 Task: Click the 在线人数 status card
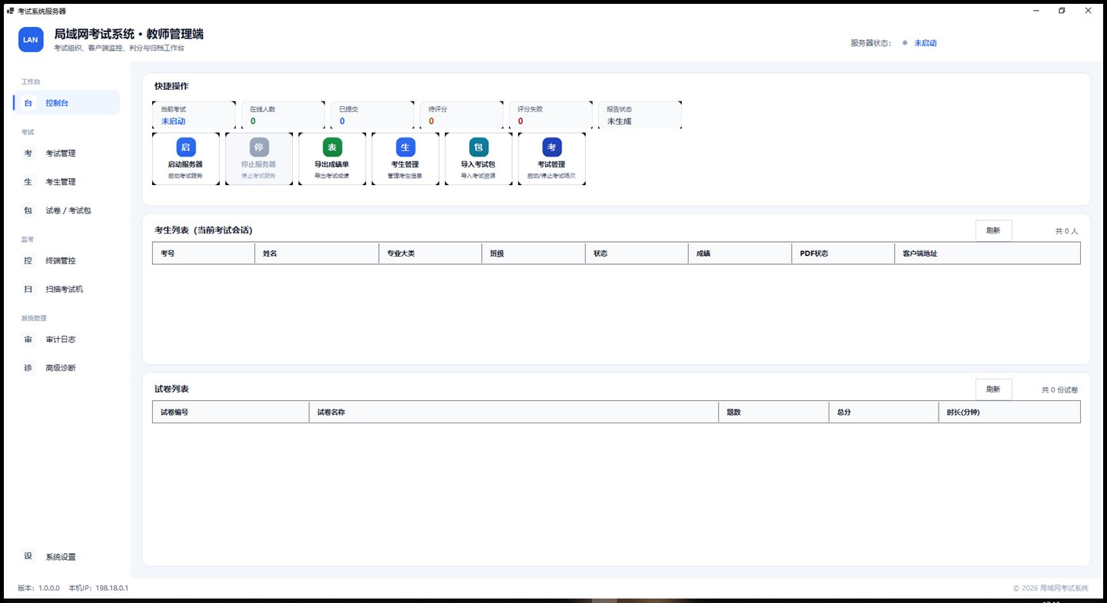(x=283, y=115)
